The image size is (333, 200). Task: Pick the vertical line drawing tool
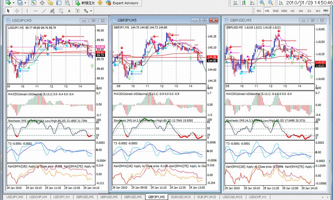27,11
